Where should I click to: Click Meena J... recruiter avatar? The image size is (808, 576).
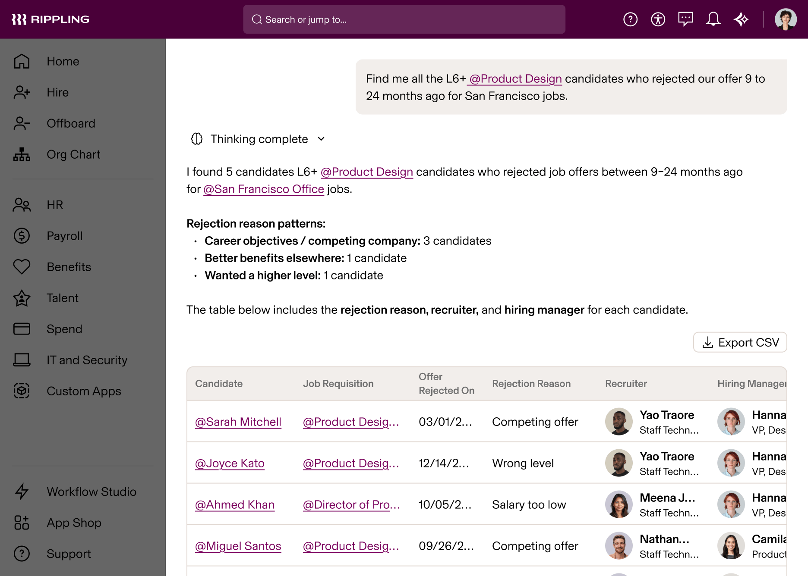coord(619,504)
